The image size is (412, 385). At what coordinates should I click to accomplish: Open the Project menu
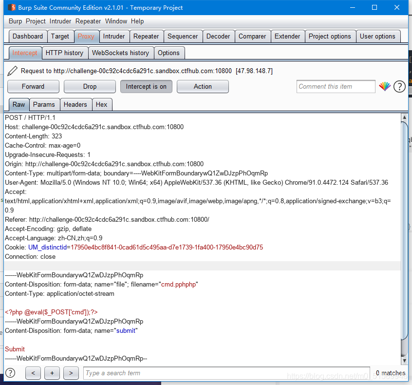36,21
